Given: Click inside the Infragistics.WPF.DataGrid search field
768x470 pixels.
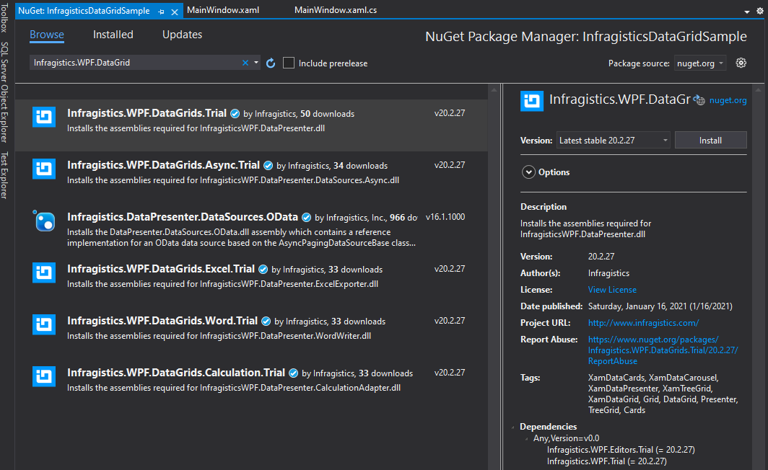Looking at the screenshot, I should click(x=135, y=63).
